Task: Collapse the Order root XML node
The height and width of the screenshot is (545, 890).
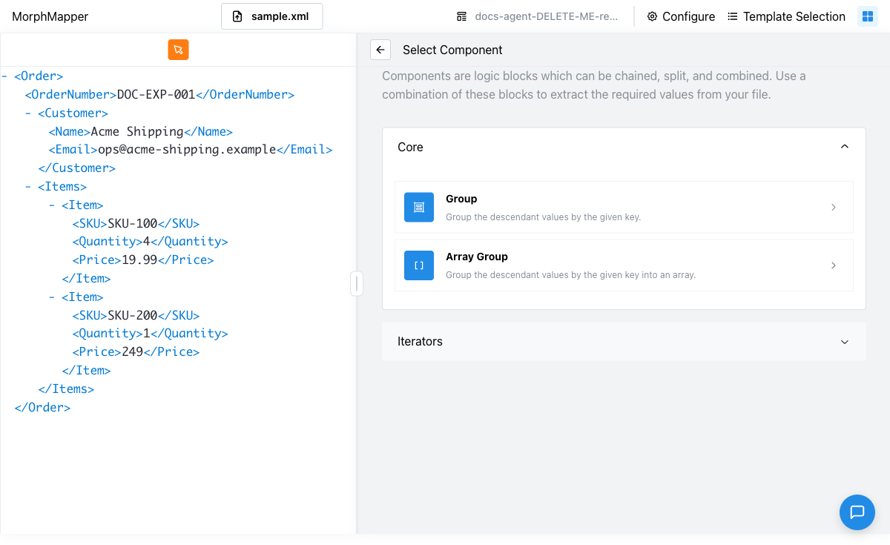Action: pyautogui.click(x=5, y=76)
